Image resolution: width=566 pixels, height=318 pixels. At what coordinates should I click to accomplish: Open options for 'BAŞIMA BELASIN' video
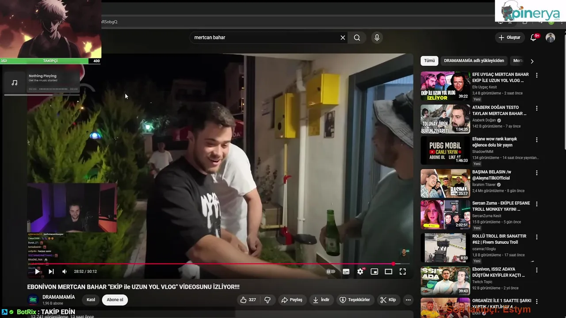(x=537, y=173)
